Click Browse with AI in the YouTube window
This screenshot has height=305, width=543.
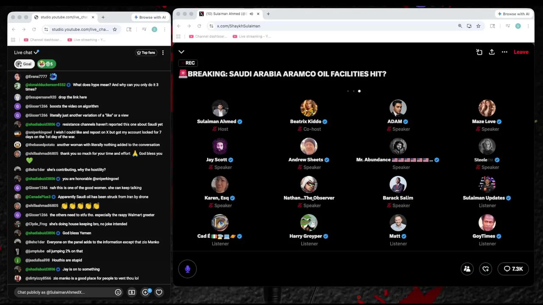tap(149, 17)
